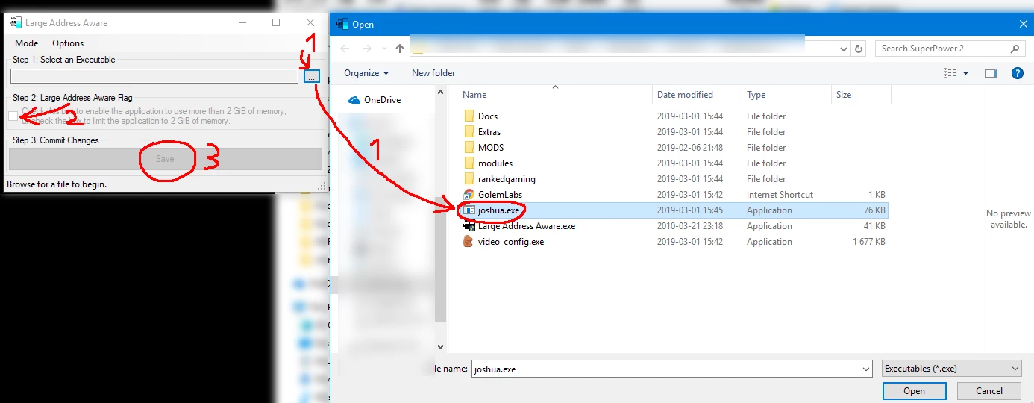Select the GolemLabs shortcut name
The height and width of the screenshot is (403, 1034).
point(499,195)
